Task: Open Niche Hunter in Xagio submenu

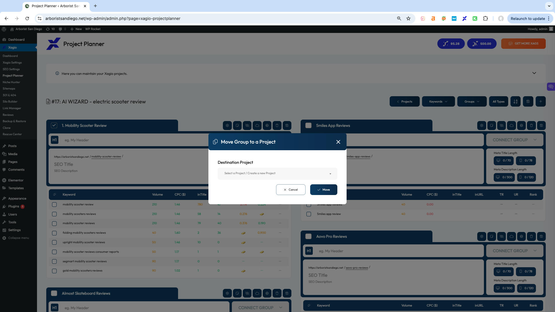Action: pos(11,82)
